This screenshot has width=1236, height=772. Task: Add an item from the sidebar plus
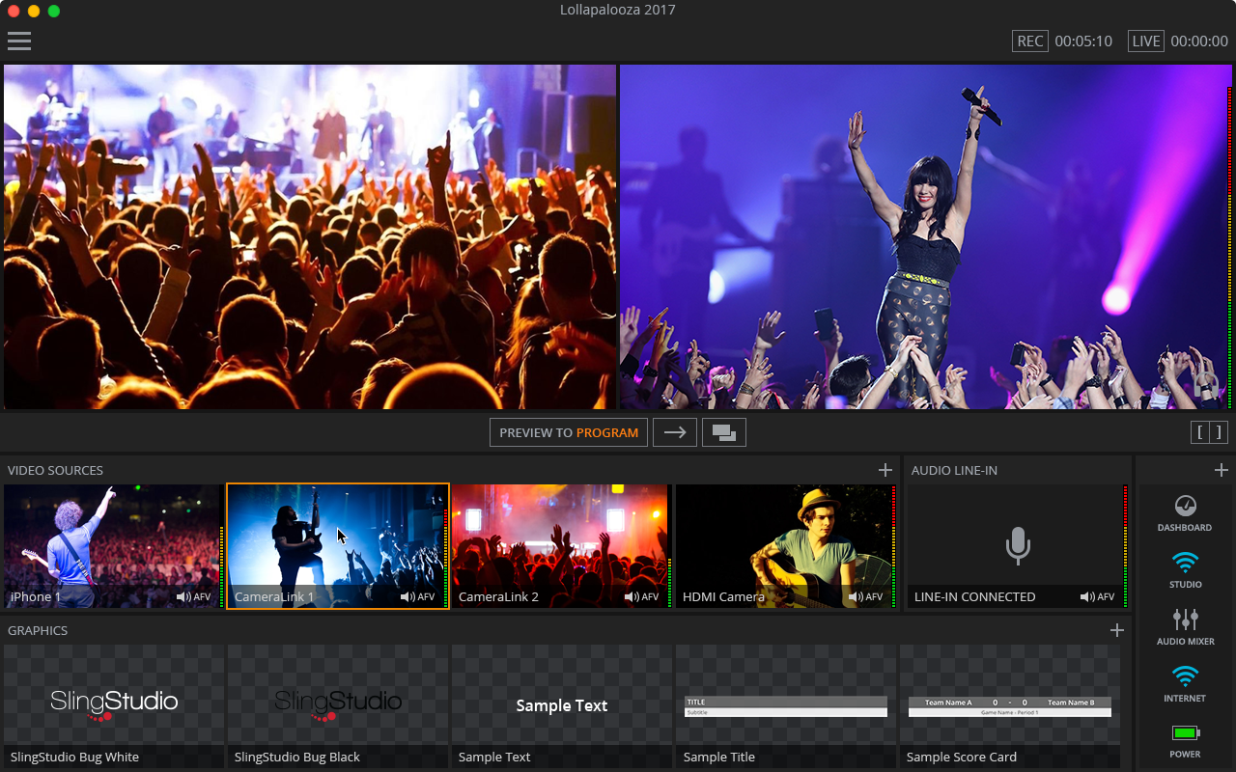point(1221,470)
